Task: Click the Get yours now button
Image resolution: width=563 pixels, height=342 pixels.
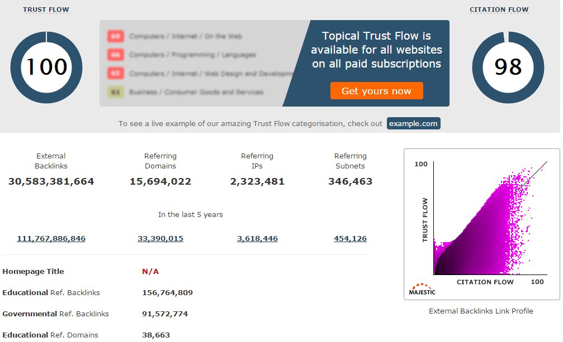Action: [376, 90]
